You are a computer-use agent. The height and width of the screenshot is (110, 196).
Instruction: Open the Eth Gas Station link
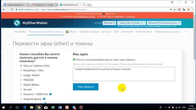(x=155, y=26)
